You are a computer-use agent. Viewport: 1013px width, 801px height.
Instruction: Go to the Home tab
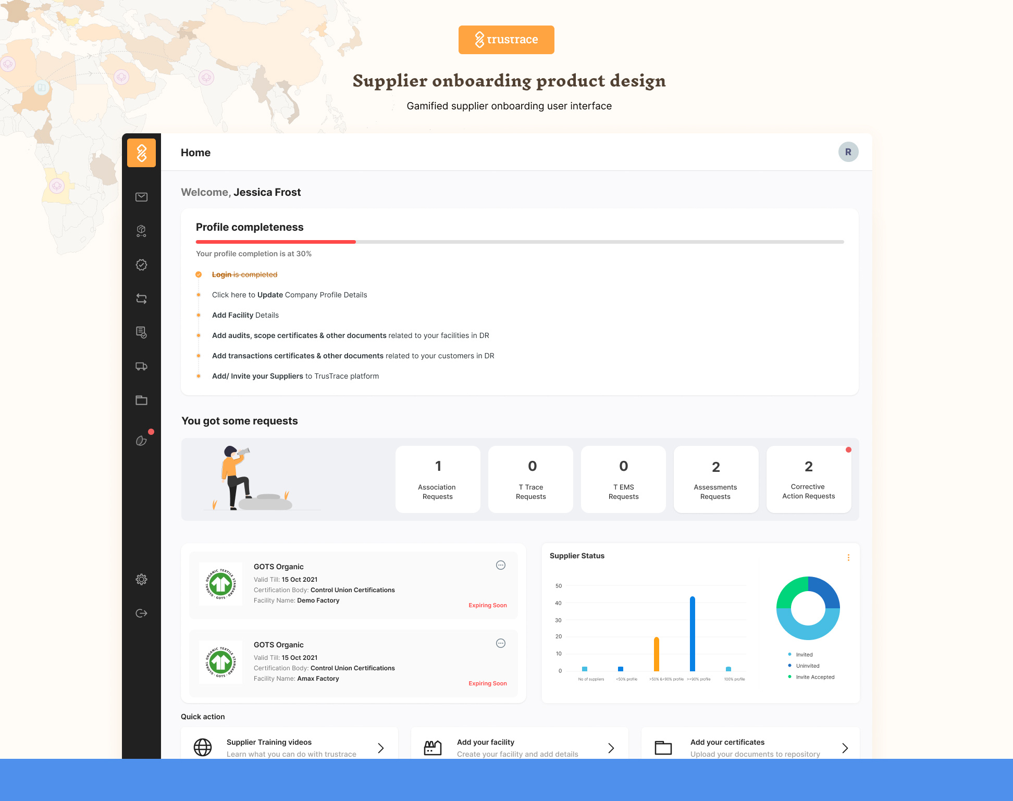[195, 152]
